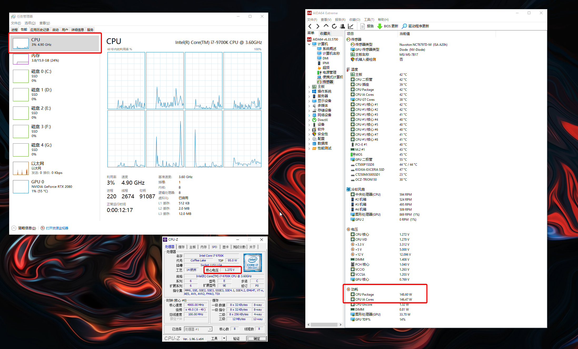Click the refresh icon in AIDA64 toolbar
578x349 pixels.
pos(334,26)
